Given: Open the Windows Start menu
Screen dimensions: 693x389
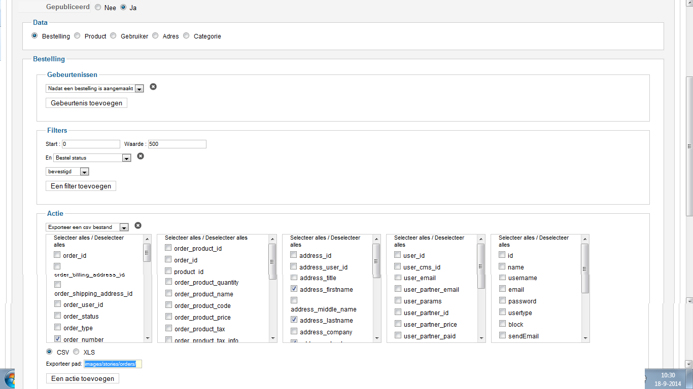Looking at the screenshot, I should [9, 380].
